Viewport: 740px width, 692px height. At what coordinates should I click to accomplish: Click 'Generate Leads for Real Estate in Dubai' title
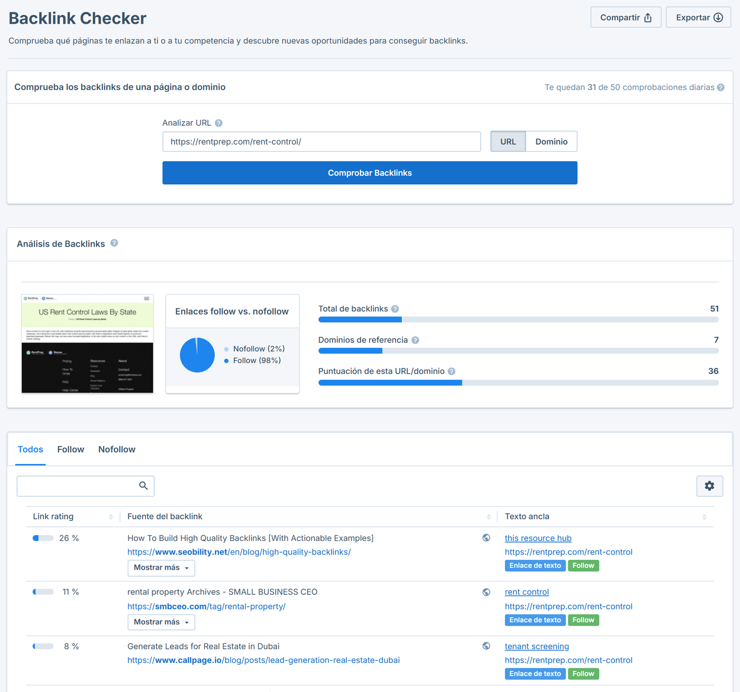point(204,646)
